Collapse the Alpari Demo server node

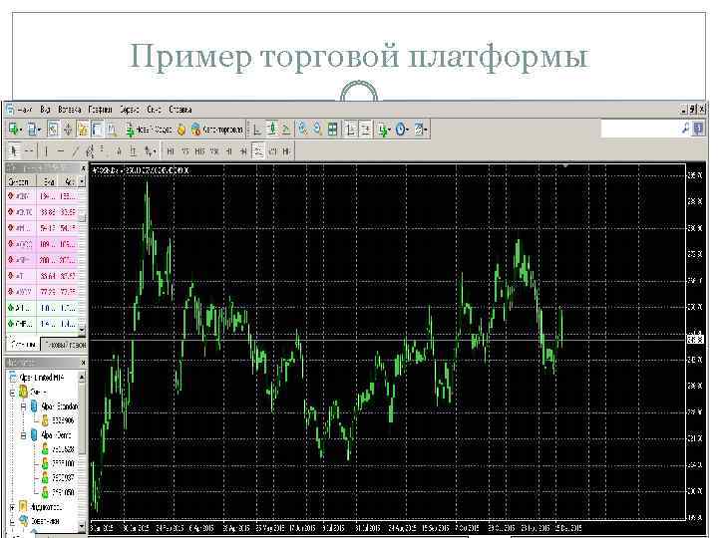click(23, 435)
